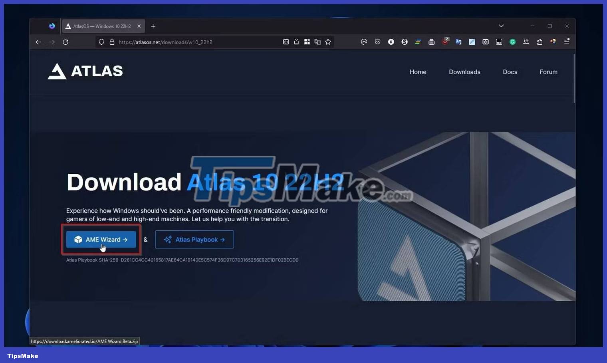Screen dimensions: 607x363
Task: Click the Pocket save icon in toolbar
Action: coord(377,42)
